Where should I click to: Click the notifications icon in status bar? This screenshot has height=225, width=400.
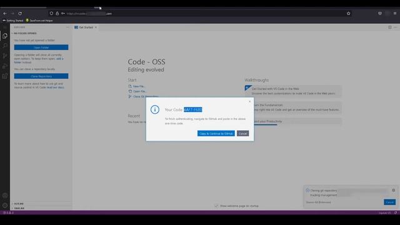(x=396, y=212)
